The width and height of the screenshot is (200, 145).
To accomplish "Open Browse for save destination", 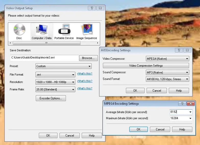I will [88, 58].
